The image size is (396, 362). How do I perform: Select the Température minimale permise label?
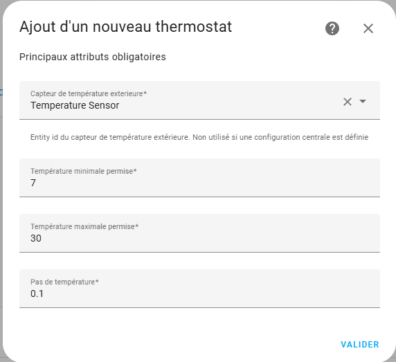pos(84,171)
